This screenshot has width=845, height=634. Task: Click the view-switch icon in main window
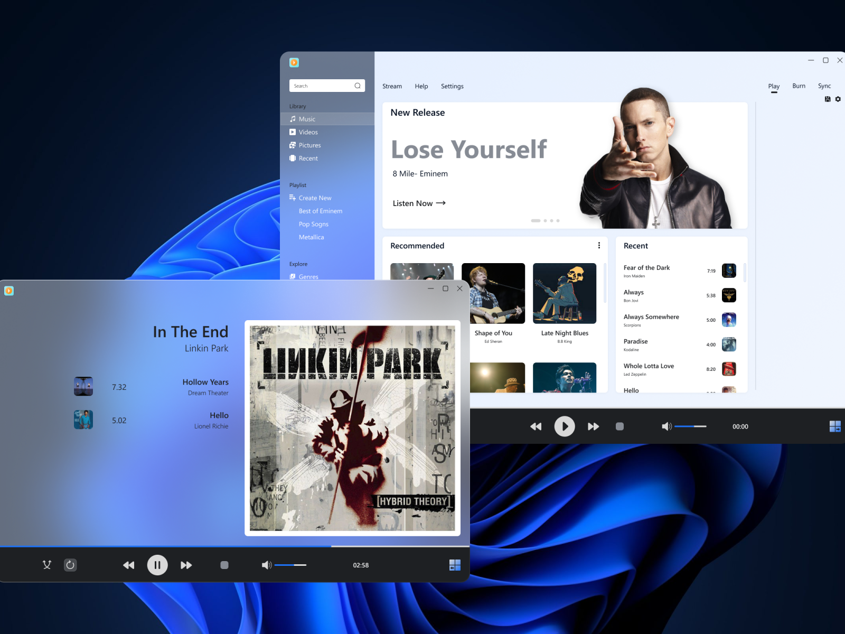click(x=835, y=426)
